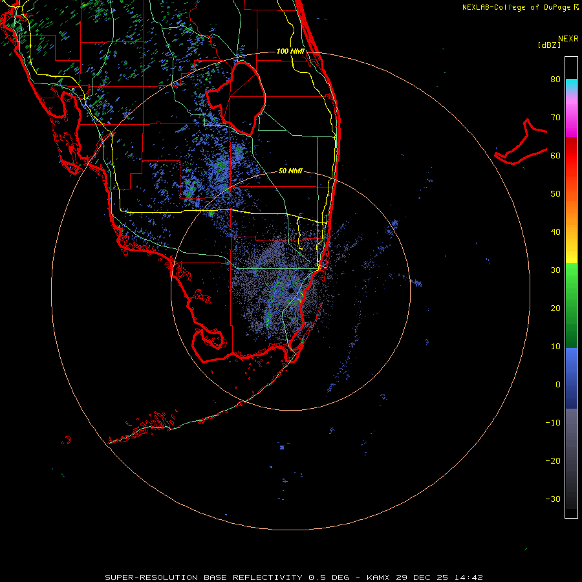Click the -20 value on color scale
Screen dimensions: 582x582
click(553, 460)
